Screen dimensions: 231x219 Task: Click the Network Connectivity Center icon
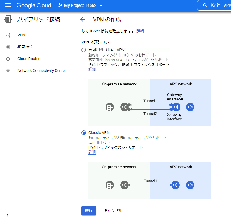click(x=8, y=71)
